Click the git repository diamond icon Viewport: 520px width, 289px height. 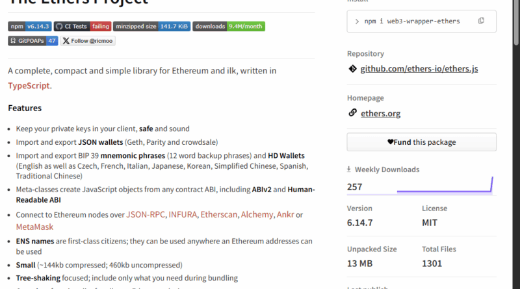click(352, 69)
